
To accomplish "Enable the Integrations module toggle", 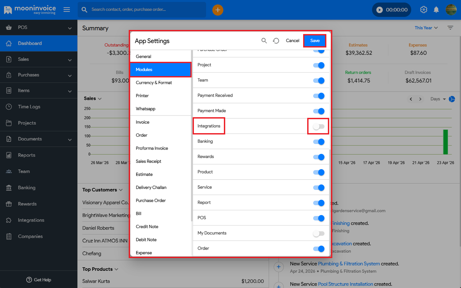I will point(319,126).
